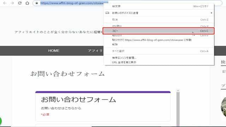
Task: Choose 貼り付け (Ctrl+V) menu entry
Action: 159,35
